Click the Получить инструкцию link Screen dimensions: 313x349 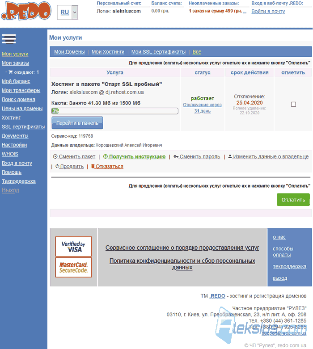134,156
